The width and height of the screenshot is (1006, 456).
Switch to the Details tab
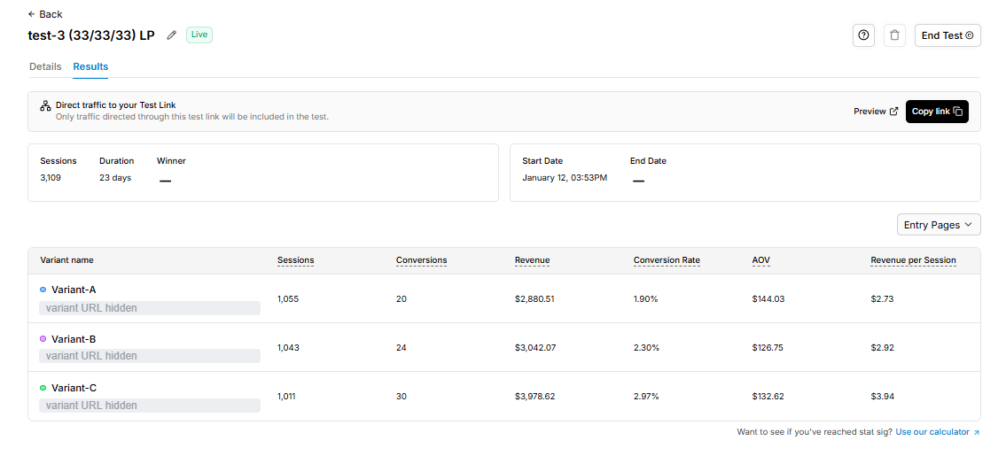click(x=45, y=66)
